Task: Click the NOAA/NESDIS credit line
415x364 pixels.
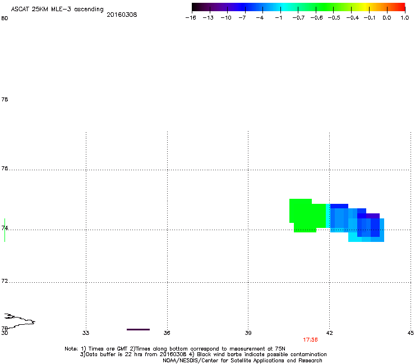Action: point(242,361)
